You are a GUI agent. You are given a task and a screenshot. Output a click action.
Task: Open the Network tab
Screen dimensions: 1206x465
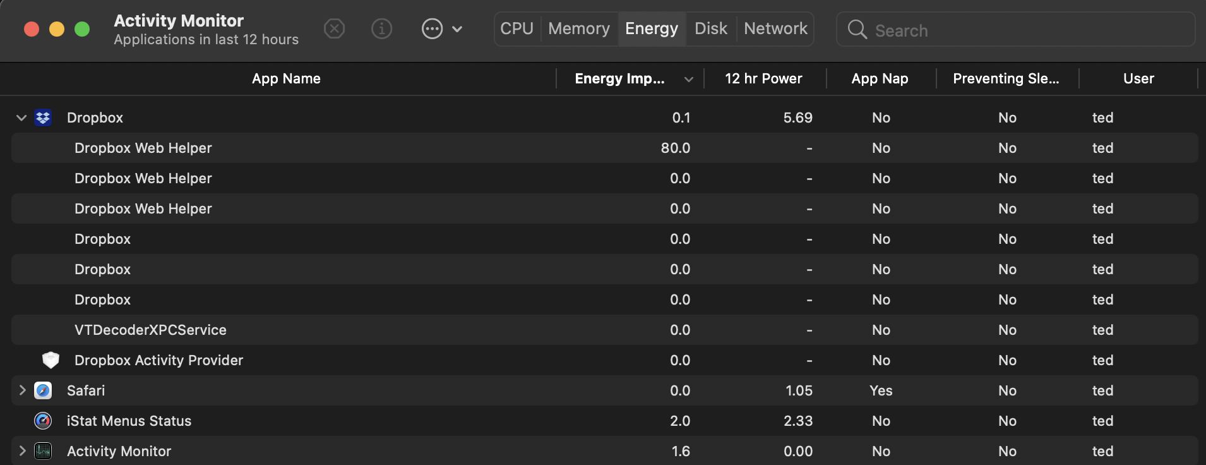pyautogui.click(x=775, y=29)
